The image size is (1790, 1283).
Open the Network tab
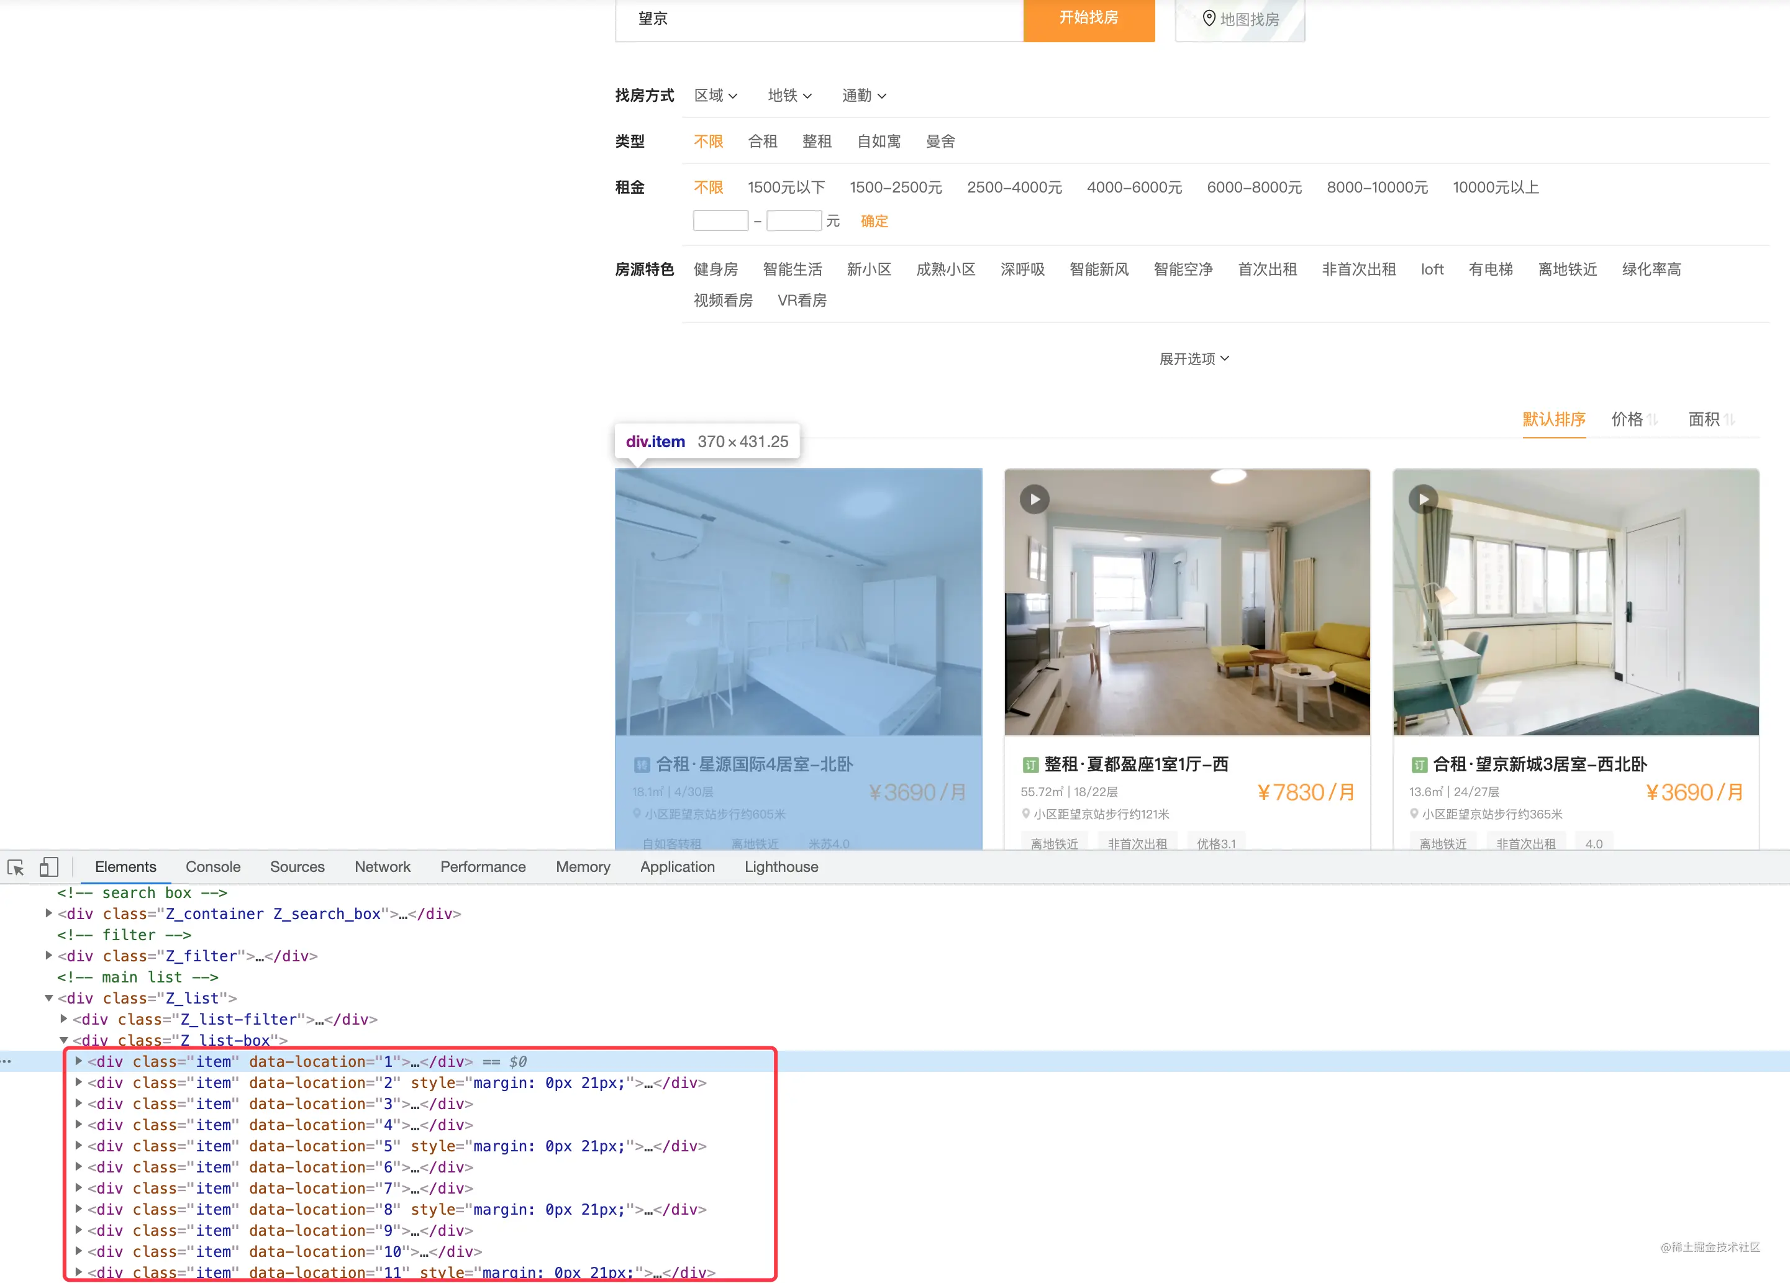[x=383, y=867]
